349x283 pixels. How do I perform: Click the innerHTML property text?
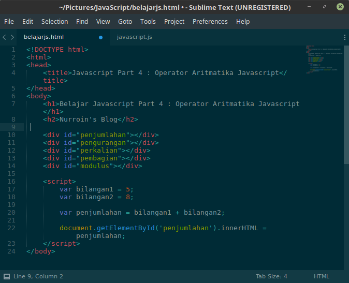(x=240, y=228)
